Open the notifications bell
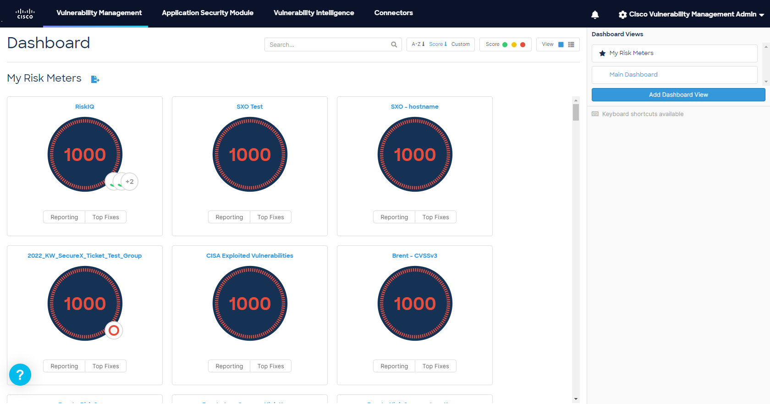 pos(595,15)
